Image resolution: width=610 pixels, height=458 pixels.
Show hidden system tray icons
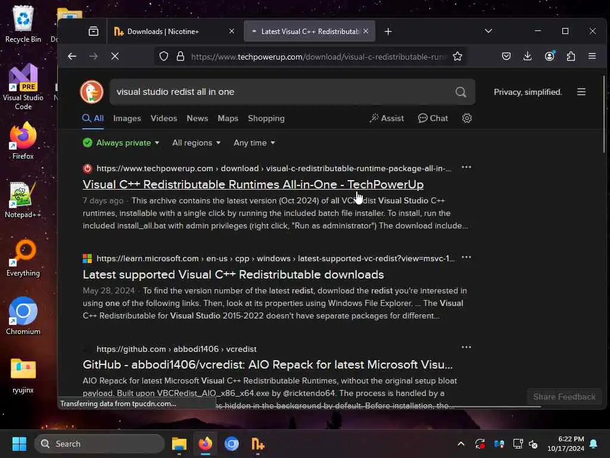click(x=460, y=444)
